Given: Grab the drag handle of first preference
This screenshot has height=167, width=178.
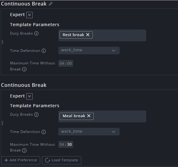Looking at the screenshot, I should [x=2, y=42].
